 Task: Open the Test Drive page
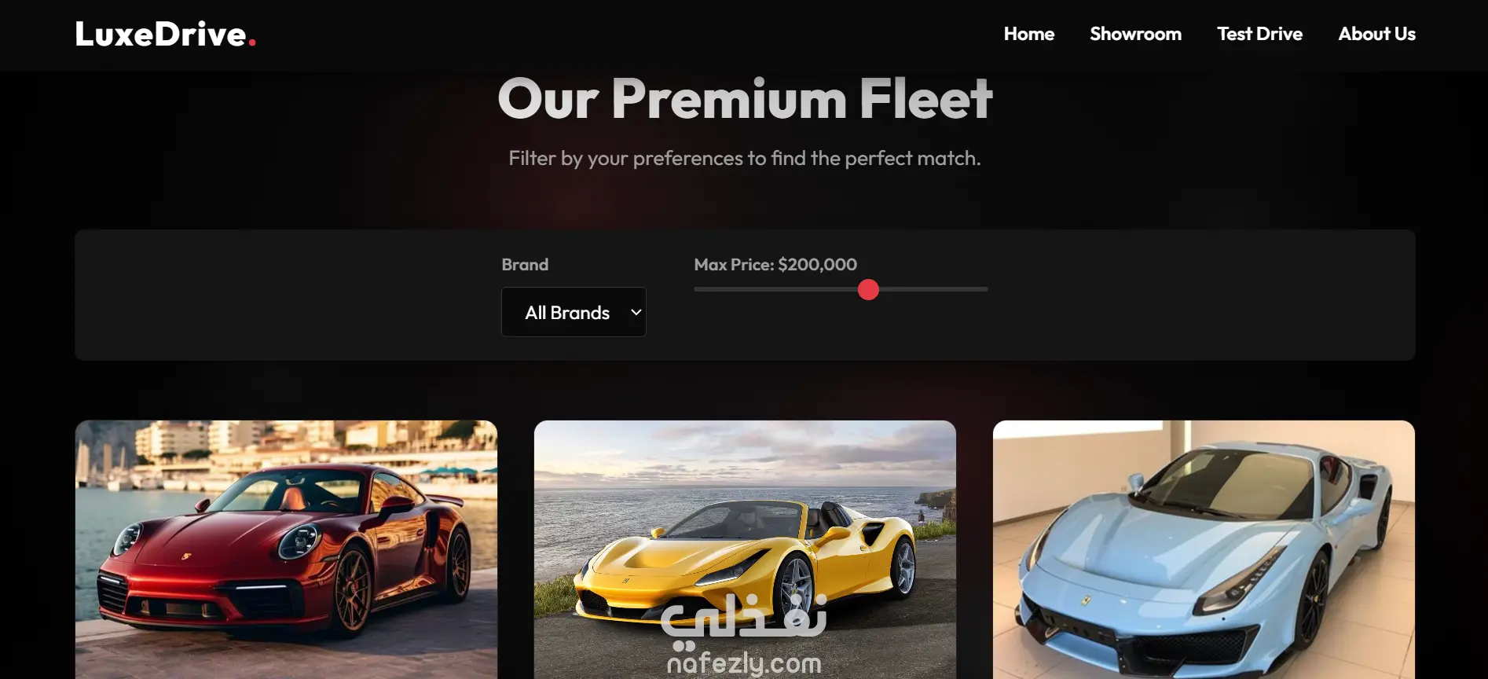coord(1259,34)
